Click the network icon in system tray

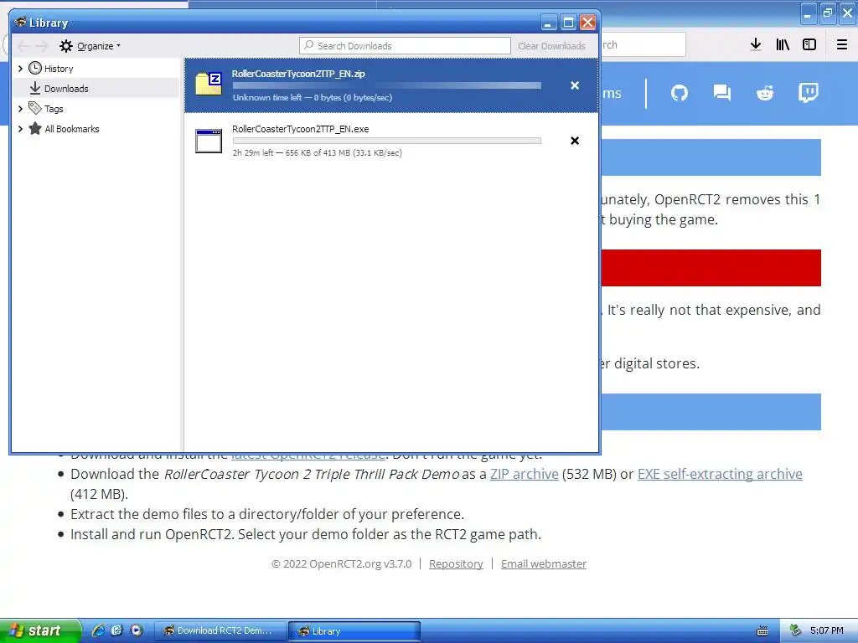pyautogui.click(x=796, y=631)
